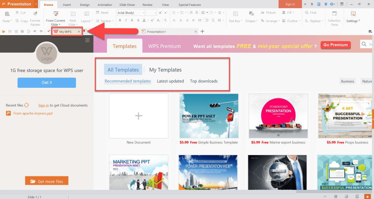Insert a Text Box icon
Screen dimensions: 374x199
pos(236,14)
